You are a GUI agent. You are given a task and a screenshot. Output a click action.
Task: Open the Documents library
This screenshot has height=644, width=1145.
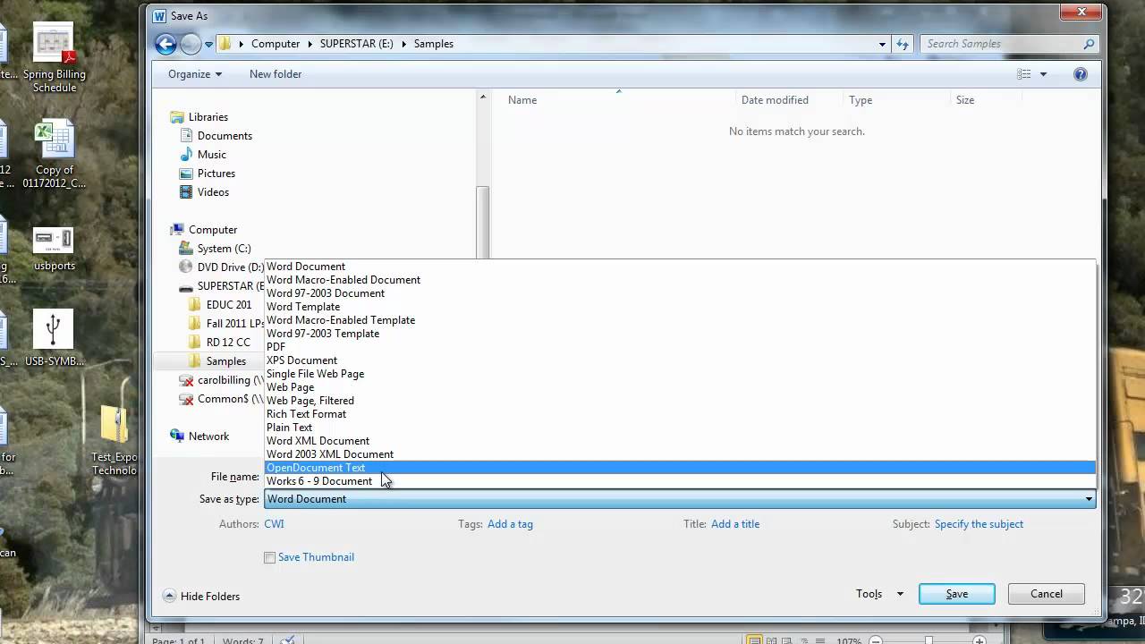pyautogui.click(x=216, y=136)
